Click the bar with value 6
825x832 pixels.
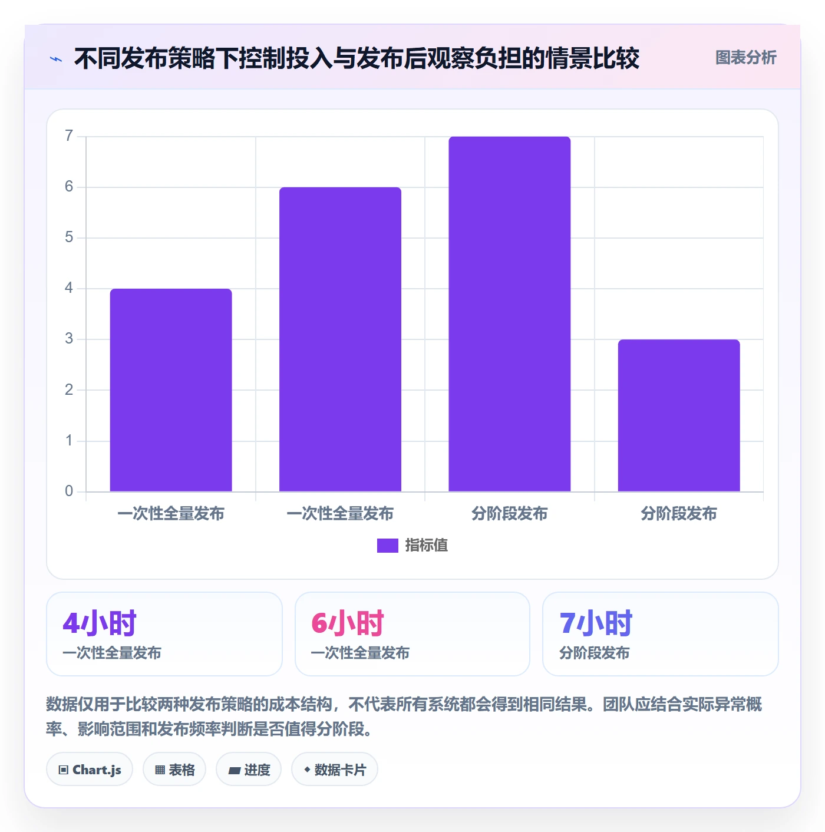(x=340, y=339)
